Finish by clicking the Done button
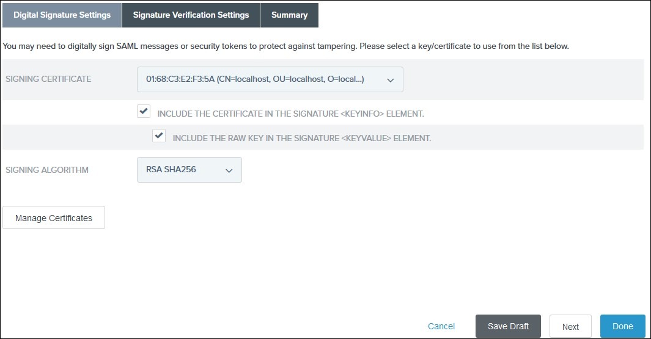Viewport: 651px width, 339px height. pyautogui.click(x=622, y=326)
